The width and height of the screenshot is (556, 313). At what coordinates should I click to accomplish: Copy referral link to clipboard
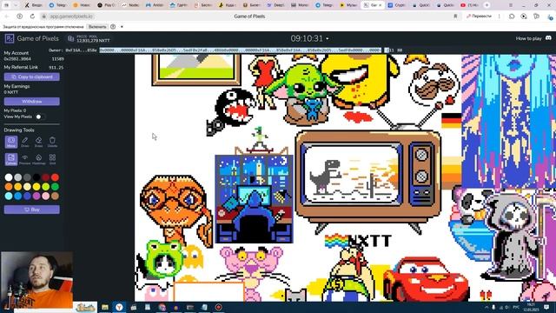click(32, 77)
